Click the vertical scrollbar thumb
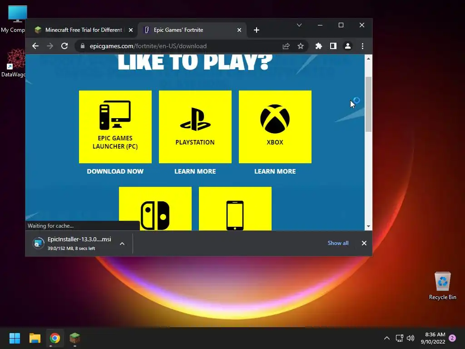The width and height of the screenshot is (465, 349). [x=368, y=104]
